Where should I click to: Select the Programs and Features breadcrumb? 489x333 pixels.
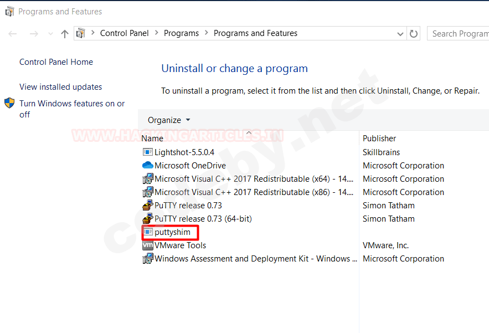(255, 33)
